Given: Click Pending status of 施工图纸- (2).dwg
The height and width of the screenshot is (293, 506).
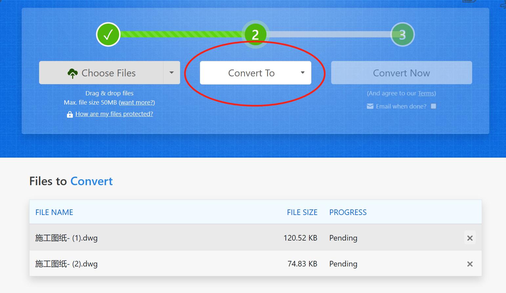Looking at the screenshot, I should point(343,264).
